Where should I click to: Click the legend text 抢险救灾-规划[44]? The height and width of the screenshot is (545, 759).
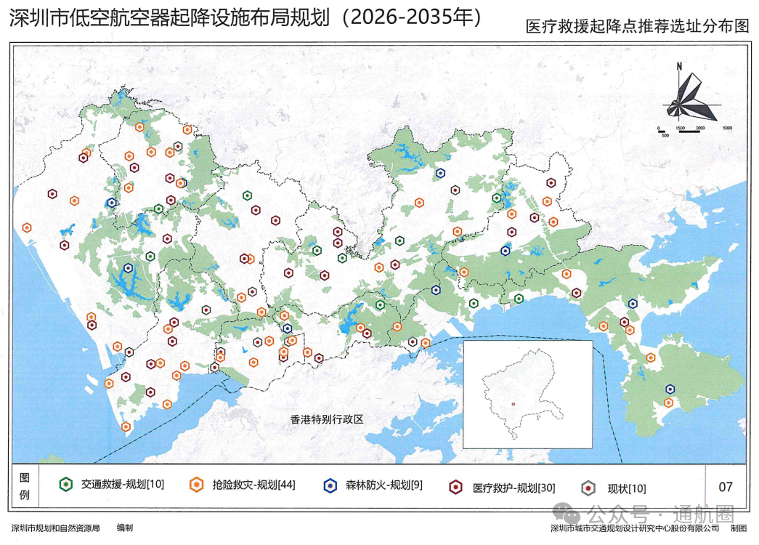[253, 485]
